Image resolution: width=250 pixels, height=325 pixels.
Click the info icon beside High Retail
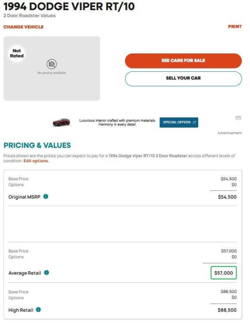(38, 310)
